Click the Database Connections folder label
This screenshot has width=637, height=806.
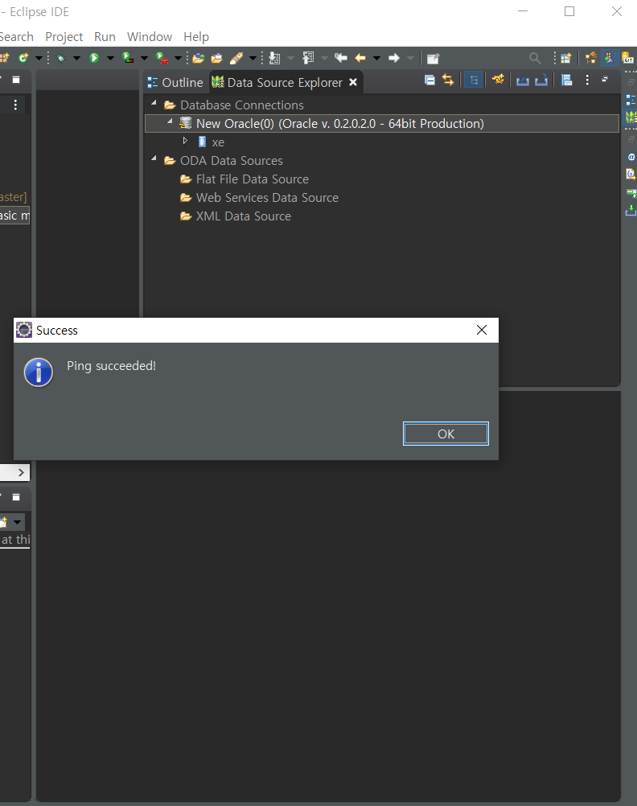241,105
